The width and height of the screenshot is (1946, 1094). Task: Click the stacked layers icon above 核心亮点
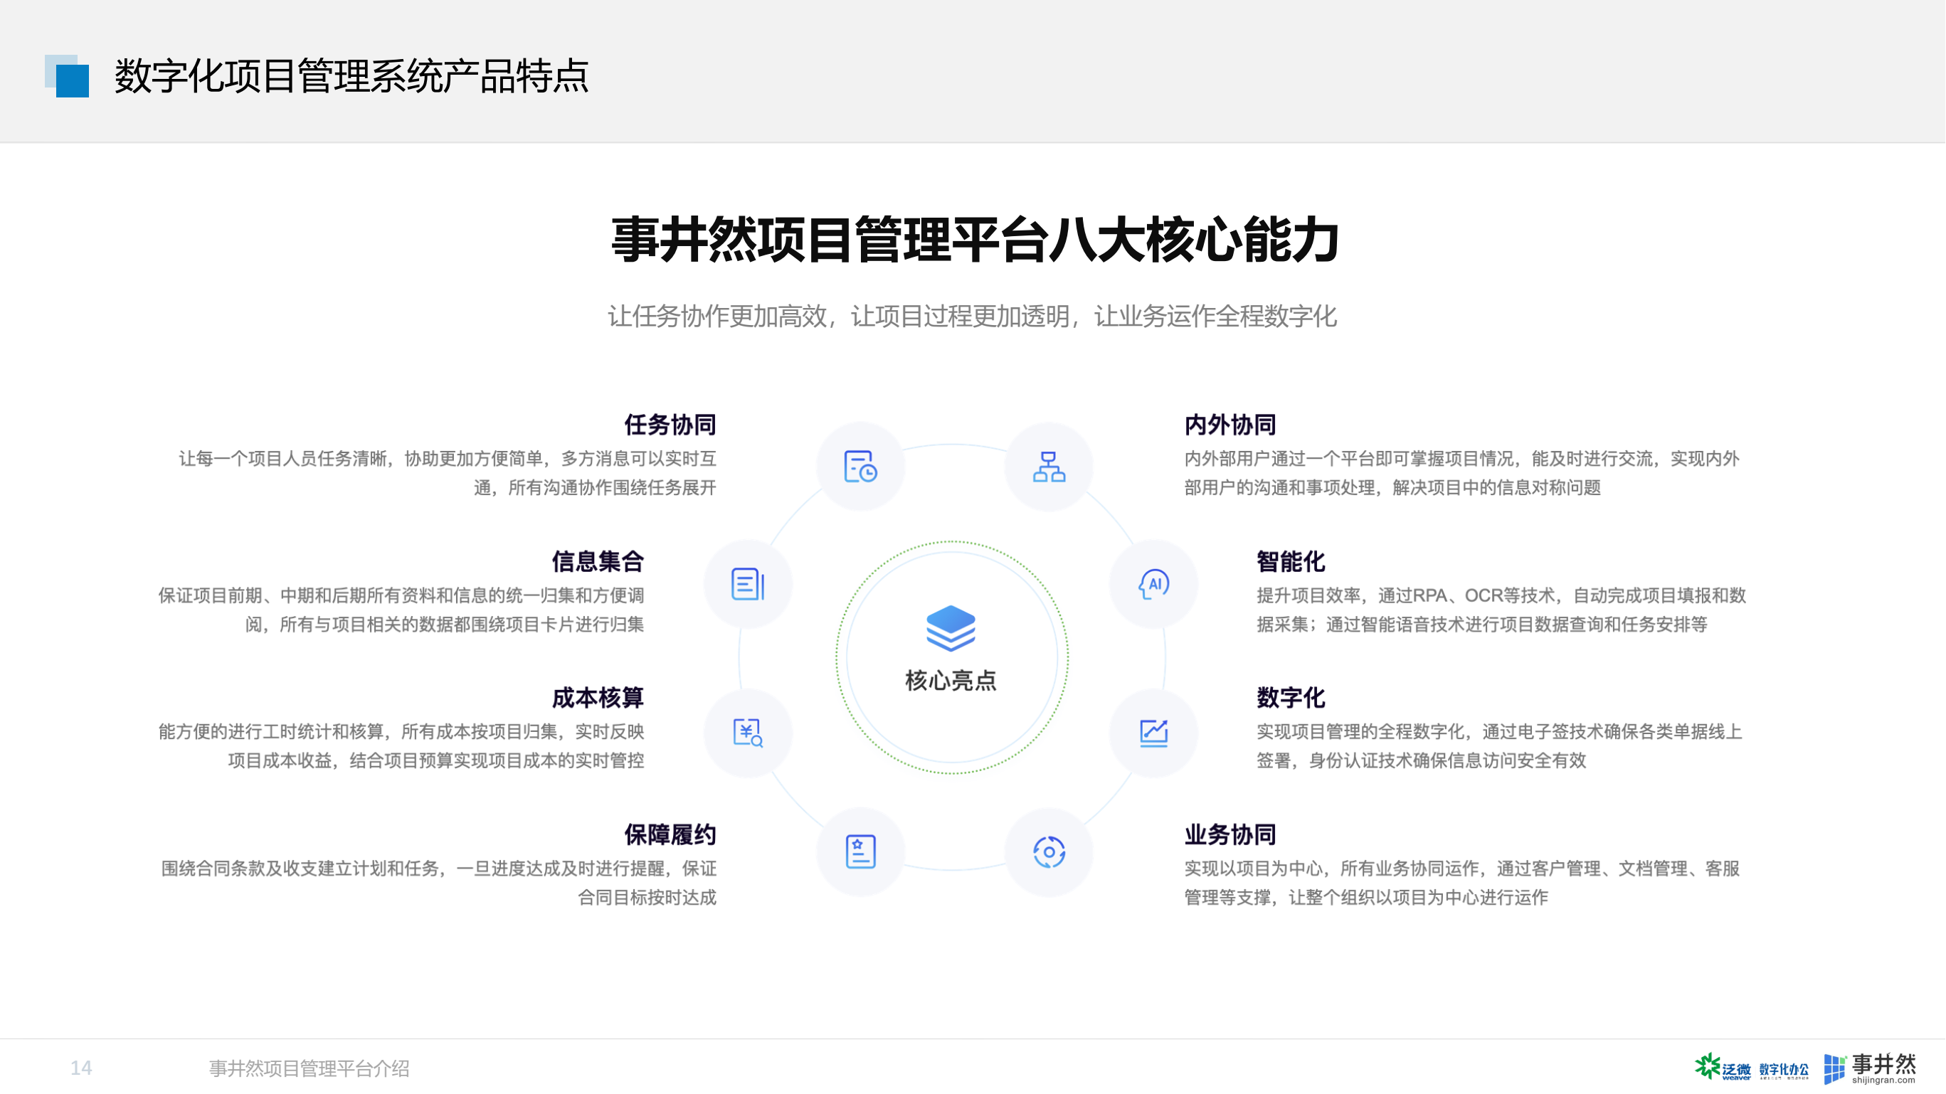tap(951, 627)
